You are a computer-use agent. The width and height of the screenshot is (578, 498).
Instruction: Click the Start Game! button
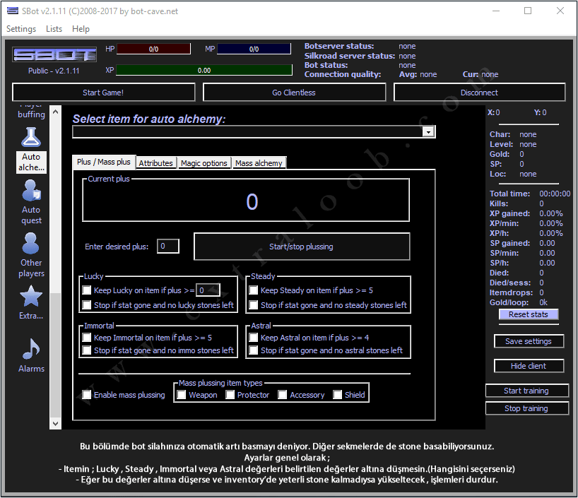[104, 93]
